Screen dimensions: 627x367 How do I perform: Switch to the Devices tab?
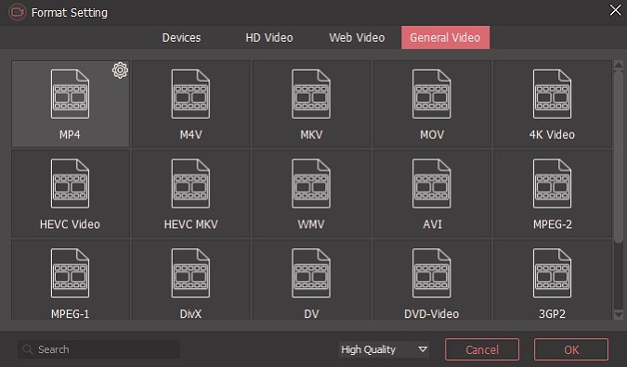[x=181, y=37]
